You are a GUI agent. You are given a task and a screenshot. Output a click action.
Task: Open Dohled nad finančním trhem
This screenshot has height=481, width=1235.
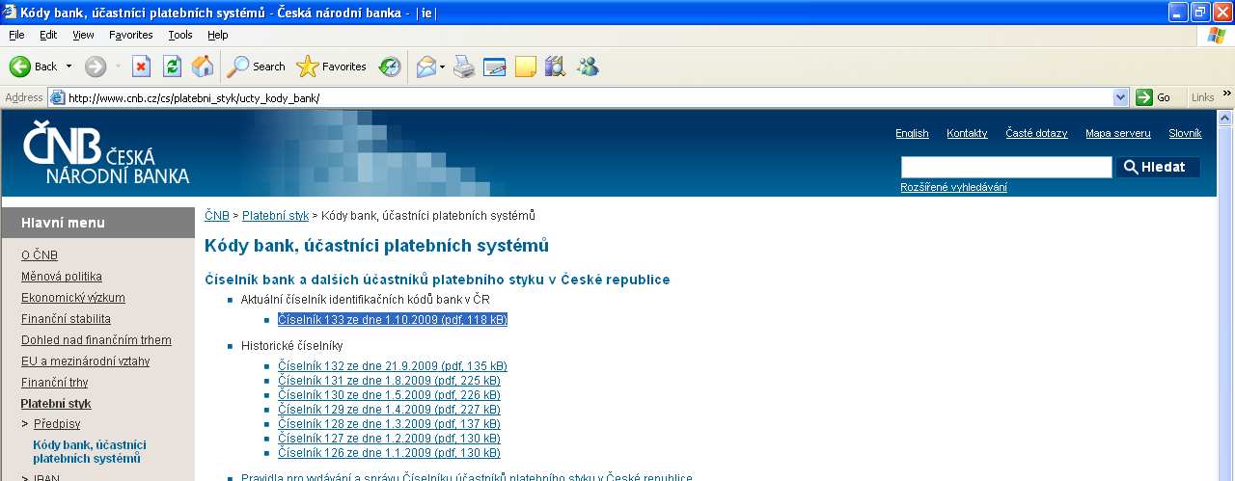[96, 340]
